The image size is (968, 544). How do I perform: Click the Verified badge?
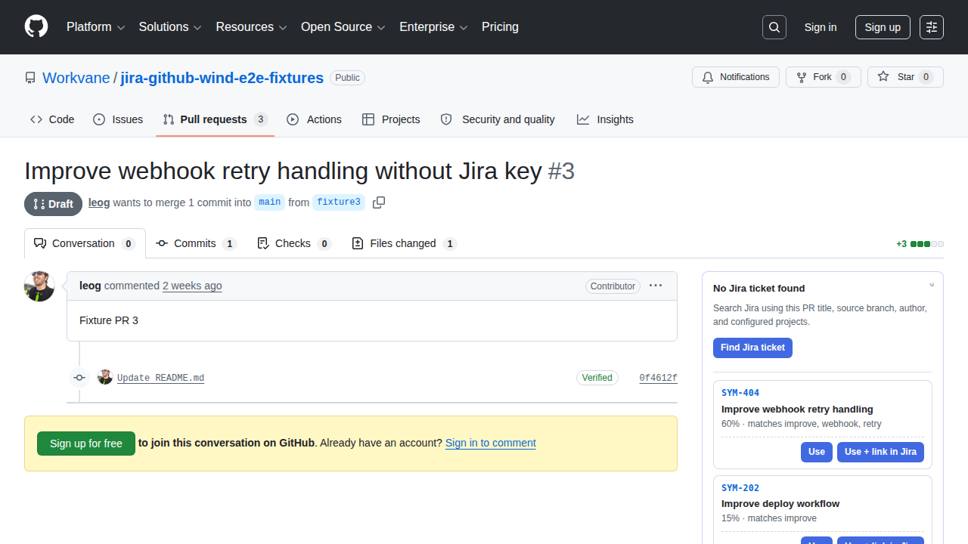coord(597,378)
